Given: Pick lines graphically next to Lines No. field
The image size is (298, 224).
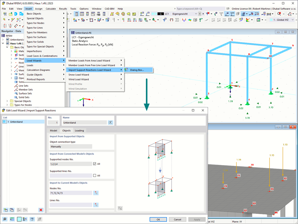Looking at the screenshot, I should [96, 205].
